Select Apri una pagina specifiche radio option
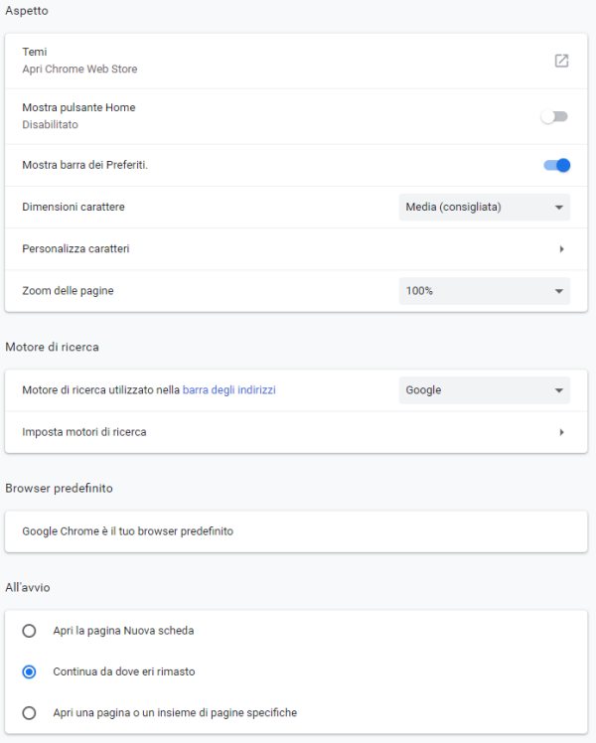 point(29,712)
